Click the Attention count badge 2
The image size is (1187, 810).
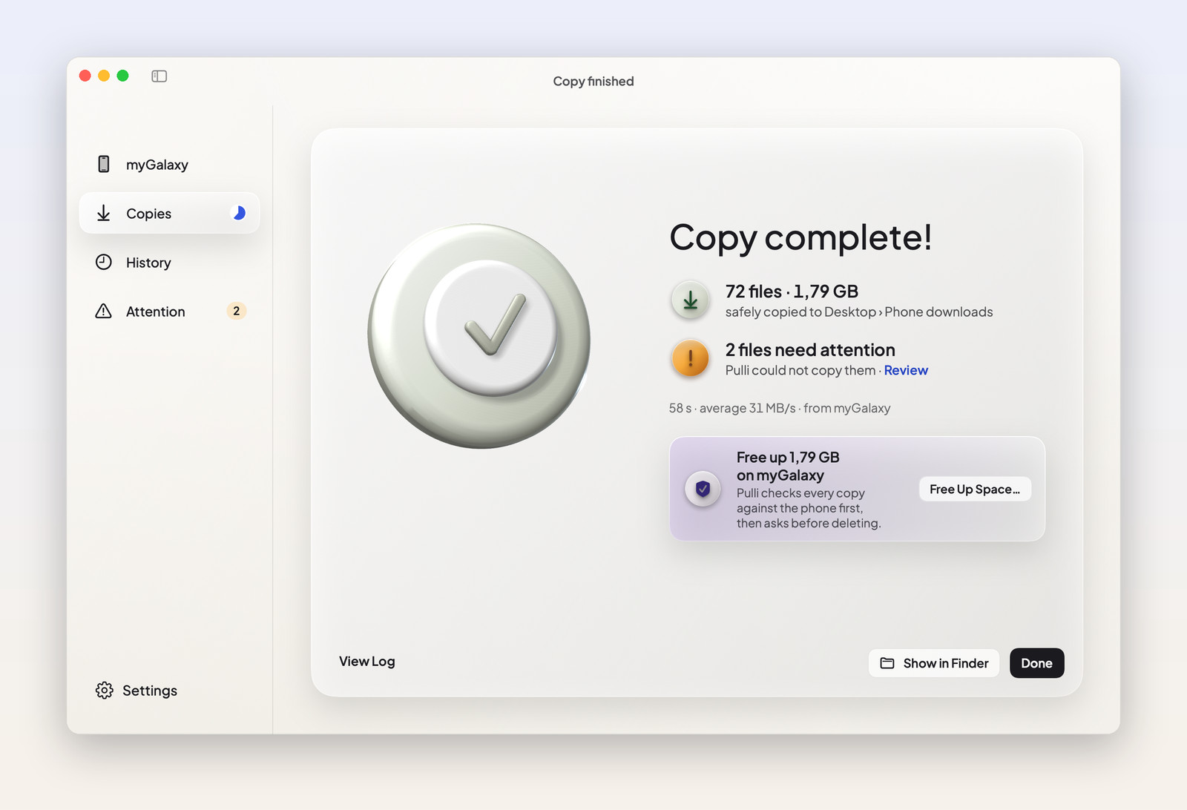tap(237, 311)
